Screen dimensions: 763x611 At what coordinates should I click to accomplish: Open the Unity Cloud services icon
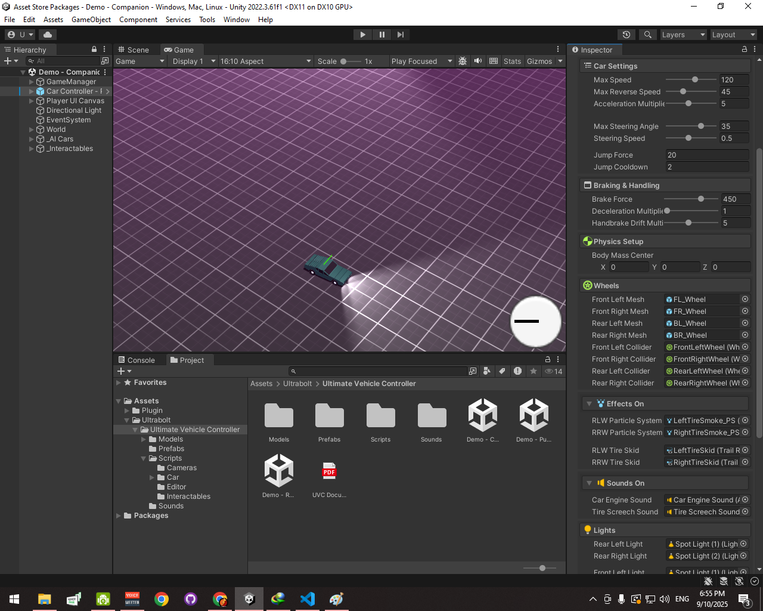tap(48, 35)
